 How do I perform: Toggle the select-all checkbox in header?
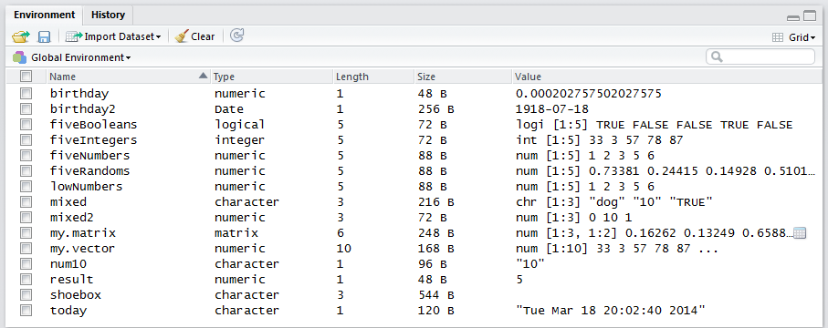click(x=26, y=77)
